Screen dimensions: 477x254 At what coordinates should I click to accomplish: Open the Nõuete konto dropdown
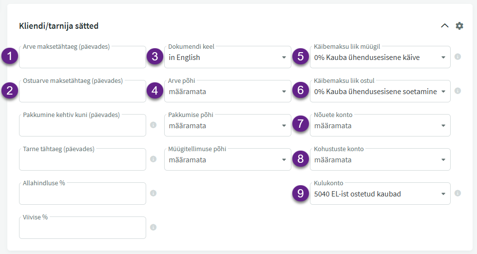point(380,126)
